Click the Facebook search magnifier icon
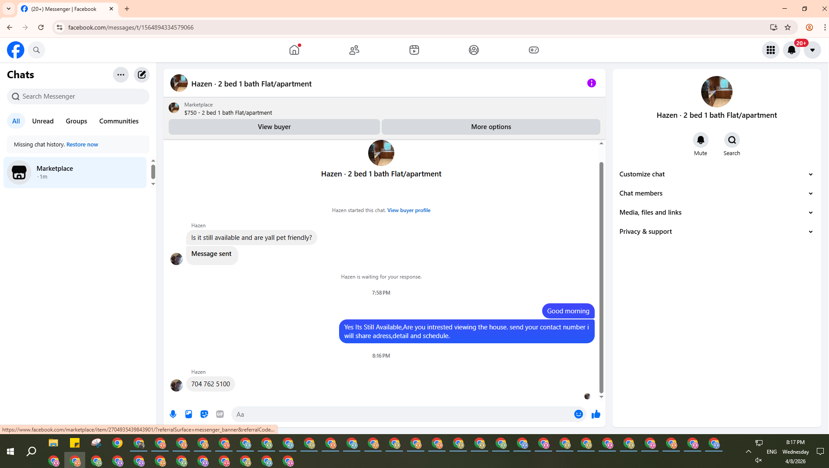829x468 pixels. (37, 50)
